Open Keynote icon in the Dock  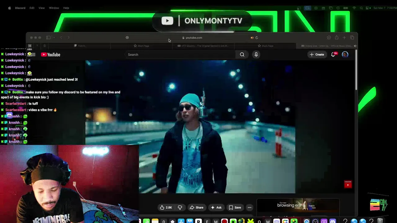pos(190,221)
